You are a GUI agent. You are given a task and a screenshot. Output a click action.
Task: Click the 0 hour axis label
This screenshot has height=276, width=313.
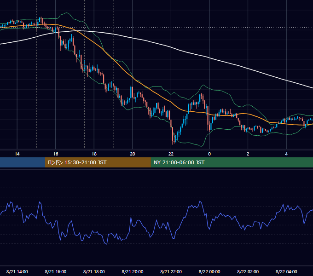pos(209,154)
